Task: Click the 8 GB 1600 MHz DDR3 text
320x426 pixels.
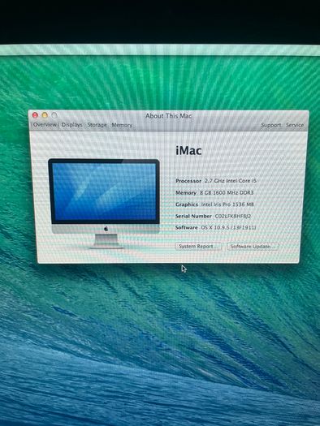Action: point(227,192)
